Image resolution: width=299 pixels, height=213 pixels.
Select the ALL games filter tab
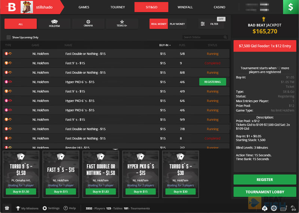click(21, 24)
